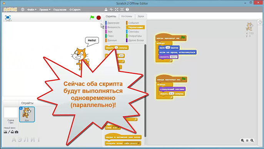Click the second когда щелкнут по flag hat block

(x=171, y=79)
